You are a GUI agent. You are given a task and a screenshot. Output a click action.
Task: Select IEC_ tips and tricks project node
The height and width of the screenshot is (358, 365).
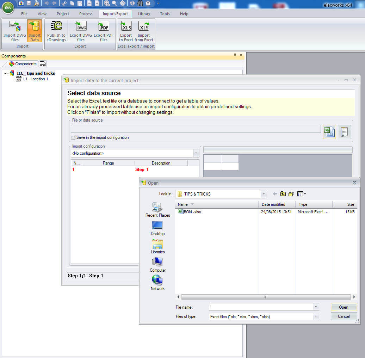pos(36,73)
